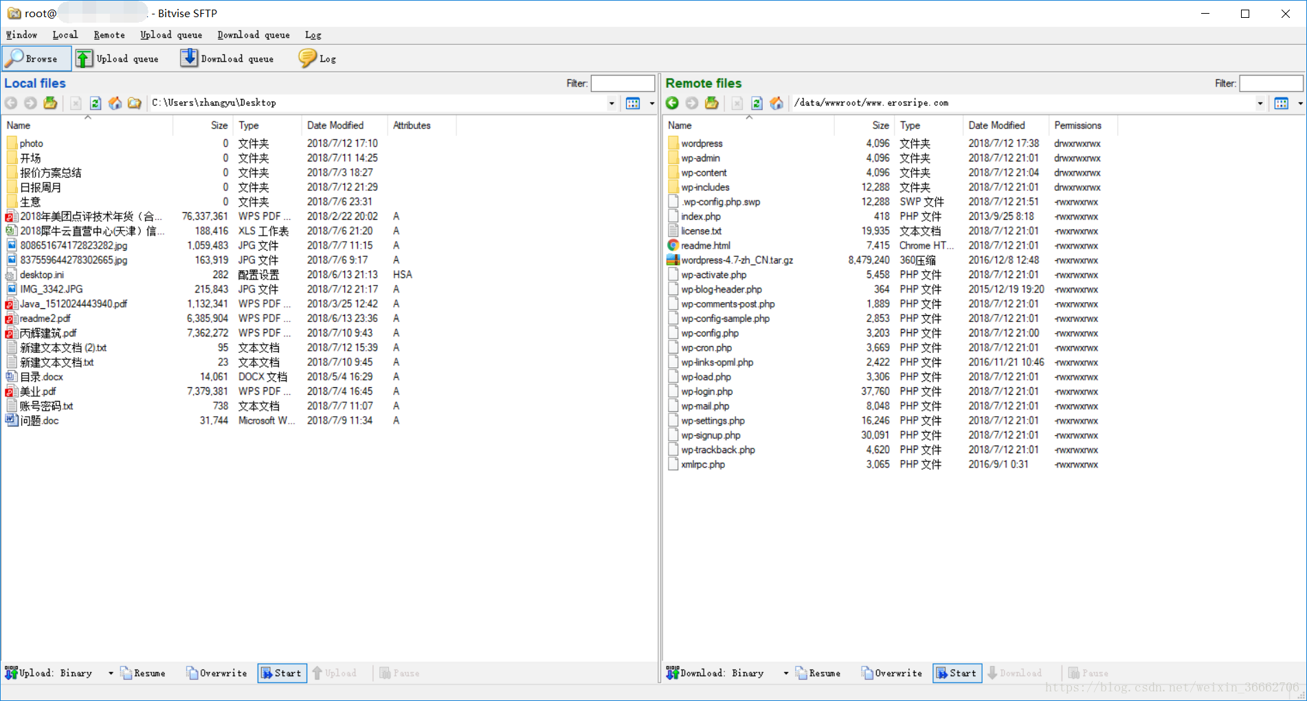The image size is (1307, 701).
Task: Toggle Overwrite option for downloads
Action: (891, 674)
